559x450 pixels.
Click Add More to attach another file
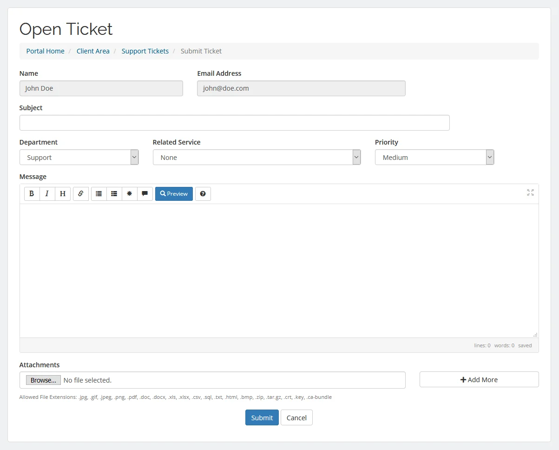[x=479, y=379]
